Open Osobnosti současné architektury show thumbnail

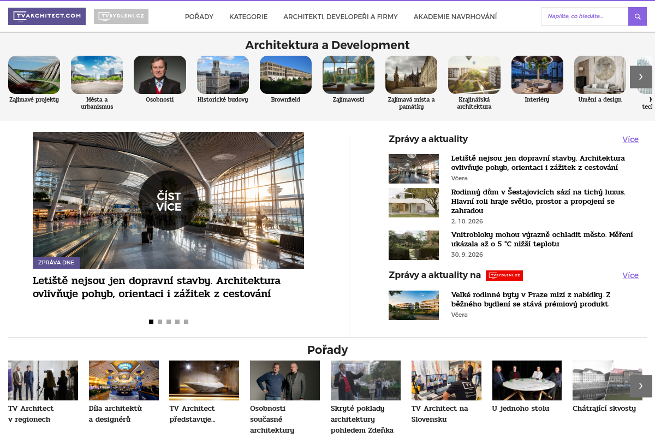285,380
